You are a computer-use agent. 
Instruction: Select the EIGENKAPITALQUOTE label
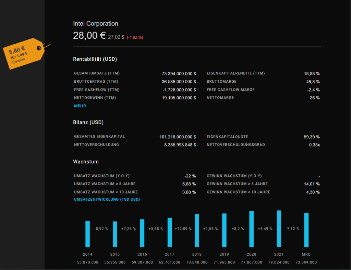227,137
